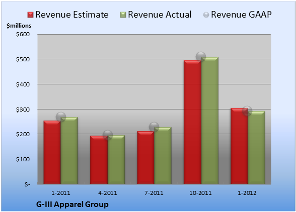Select the green actual bar for 7-2011

(163, 156)
